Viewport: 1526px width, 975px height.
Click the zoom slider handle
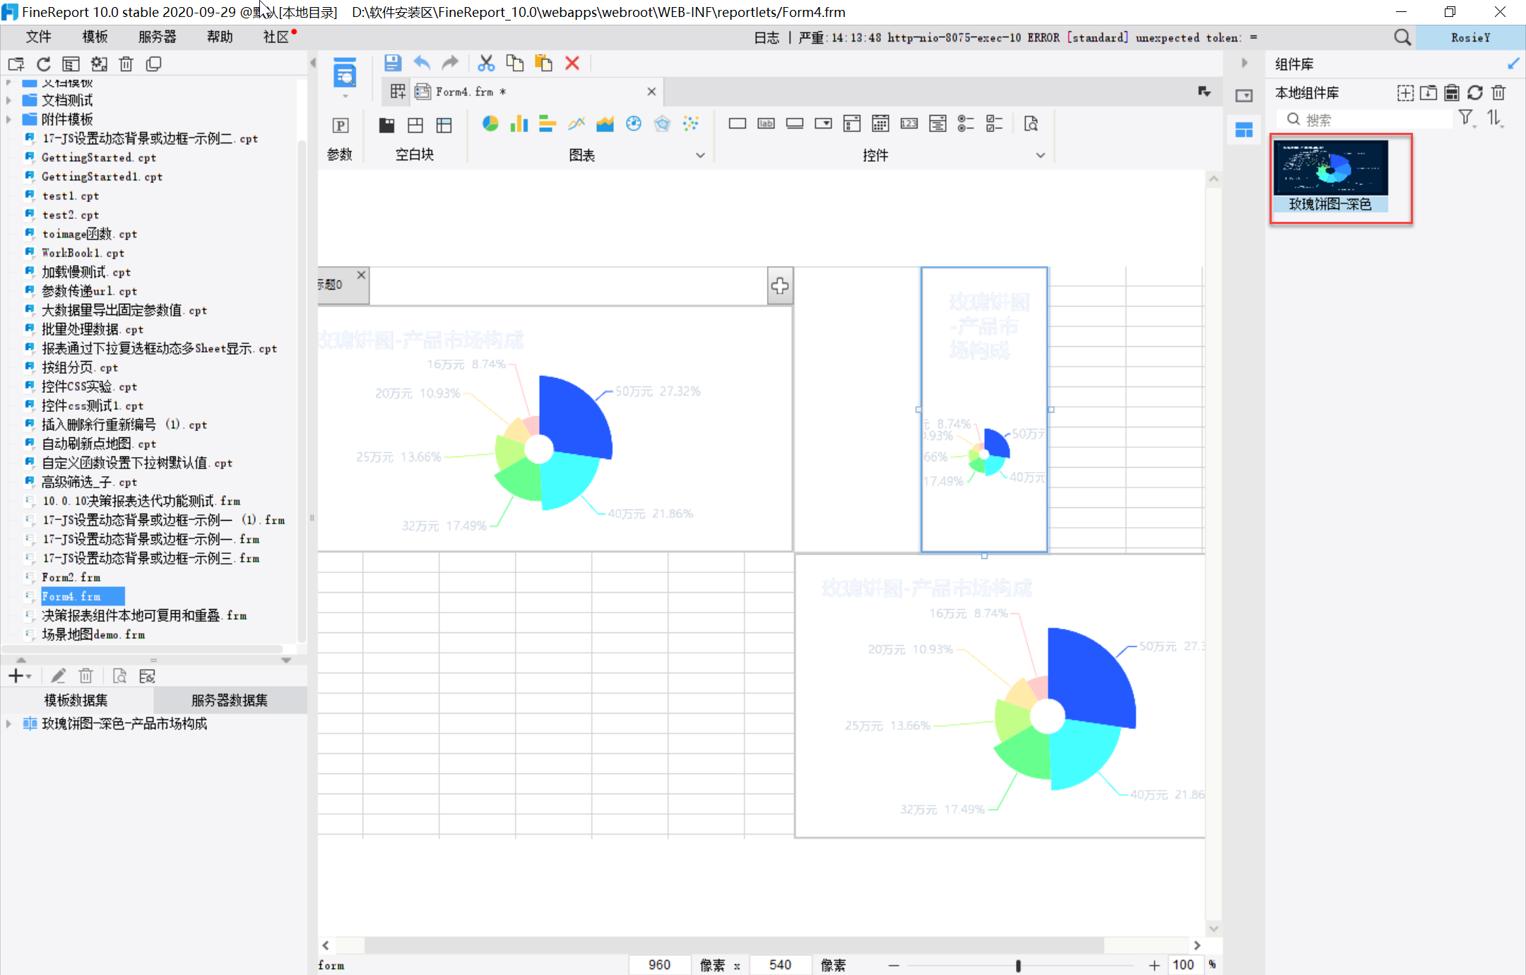point(1018,965)
